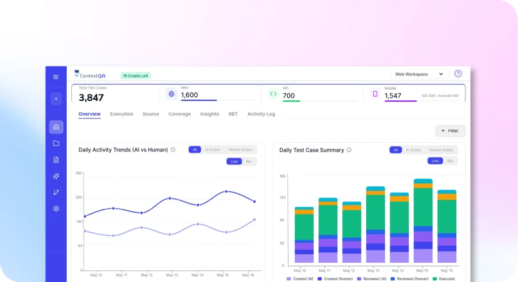Viewport: 518px width, 282px height.
Task: Switch Daily Test Case Summary to Bar
Action: [x=450, y=161]
